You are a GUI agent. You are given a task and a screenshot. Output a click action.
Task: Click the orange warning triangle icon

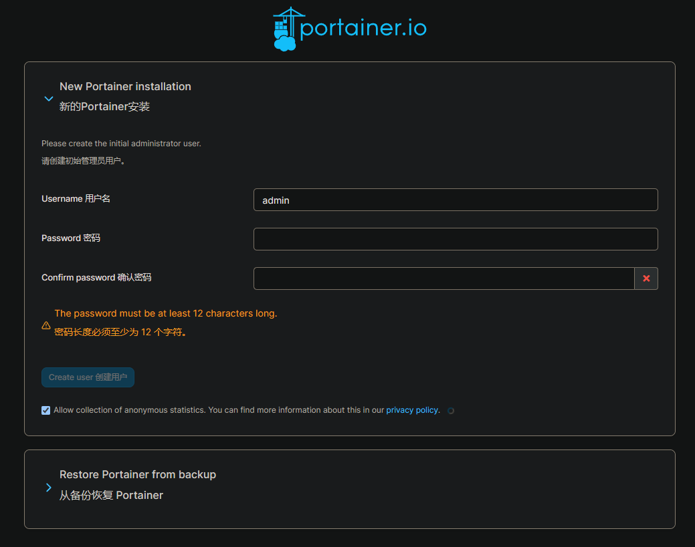point(45,325)
